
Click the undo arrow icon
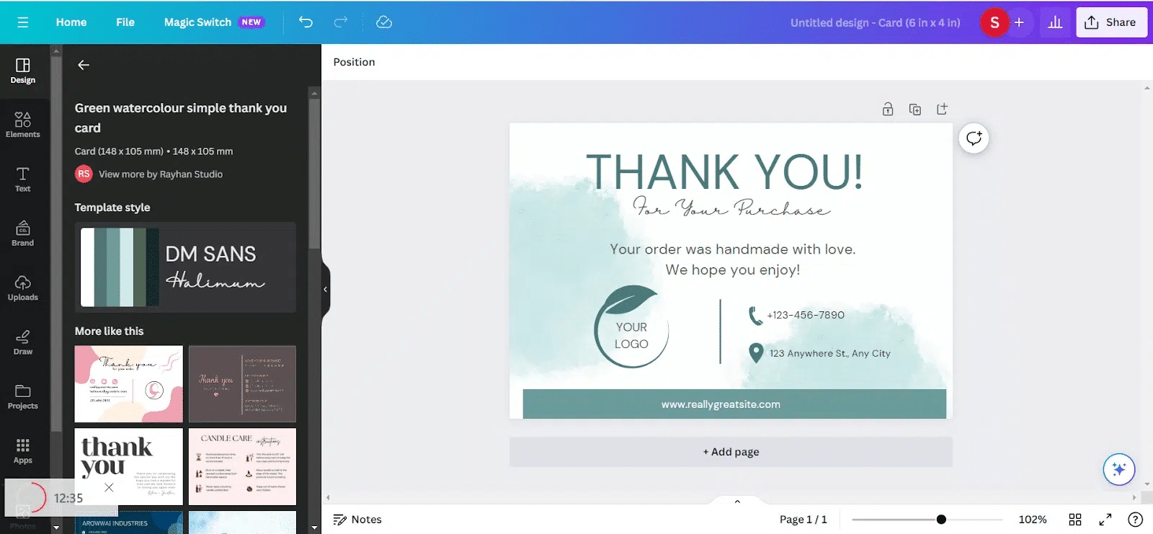[x=306, y=22]
